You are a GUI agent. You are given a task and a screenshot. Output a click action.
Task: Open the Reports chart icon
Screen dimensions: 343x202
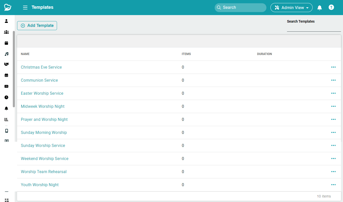pos(7,119)
